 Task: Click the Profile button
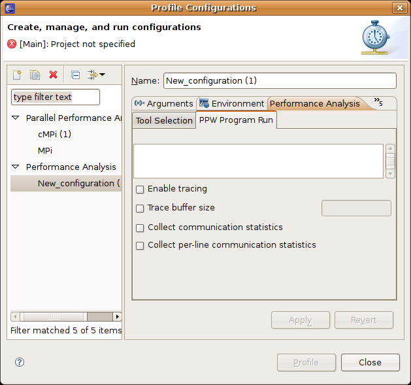coord(306,362)
